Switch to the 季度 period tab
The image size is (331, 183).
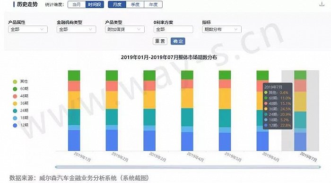tap(135, 4)
